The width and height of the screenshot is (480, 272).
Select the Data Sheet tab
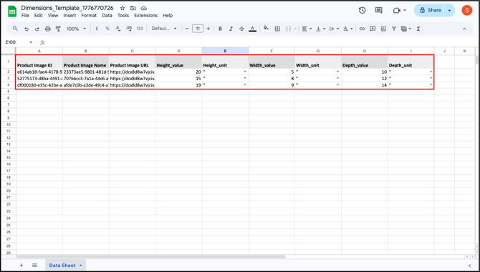coord(62,266)
